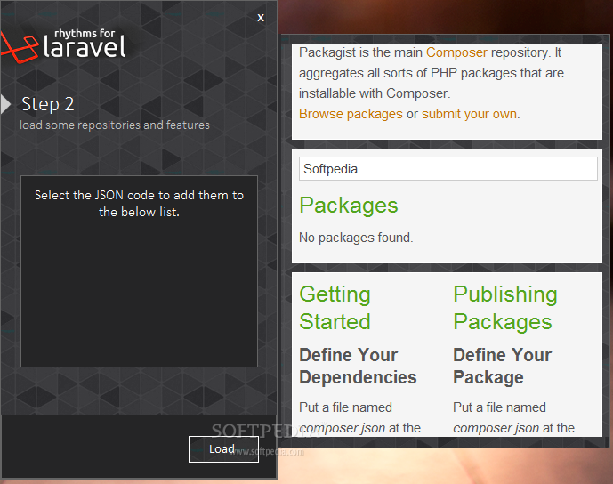Open the Composer link
The image size is (613, 484).
456,52
